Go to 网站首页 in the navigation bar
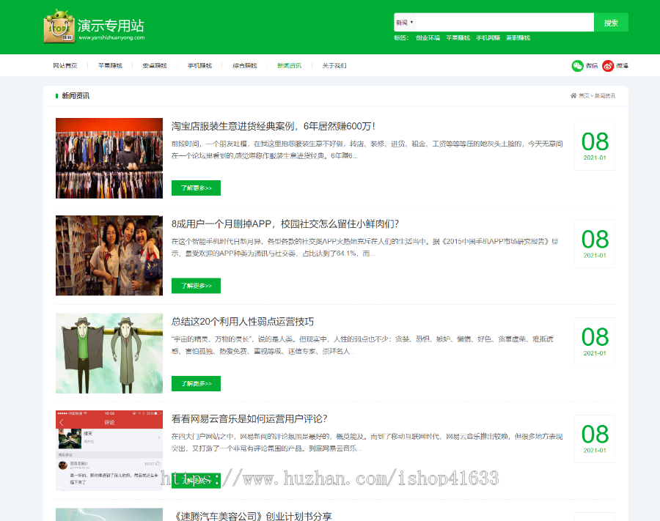Screen dimensions: 660x521 pos(65,66)
